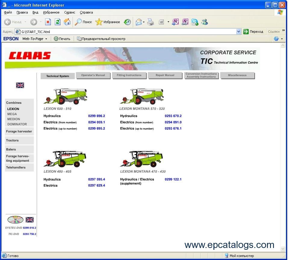Click the Печать print button

click(x=62, y=39)
